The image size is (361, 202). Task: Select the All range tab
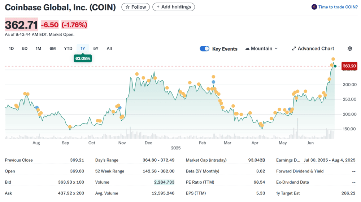(x=109, y=49)
